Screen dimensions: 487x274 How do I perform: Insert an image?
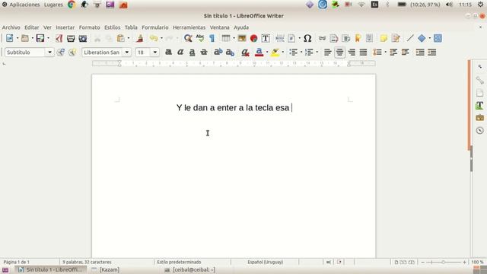click(242, 38)
